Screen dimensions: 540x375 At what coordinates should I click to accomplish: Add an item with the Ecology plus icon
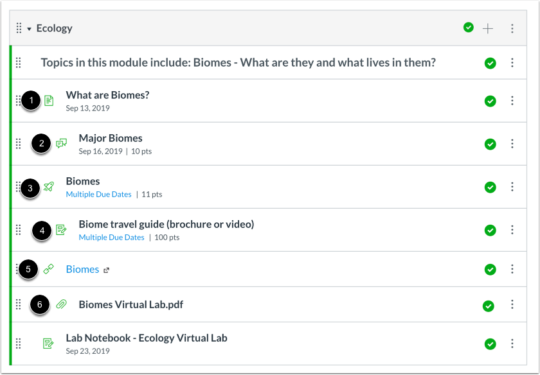pos(488,28)
